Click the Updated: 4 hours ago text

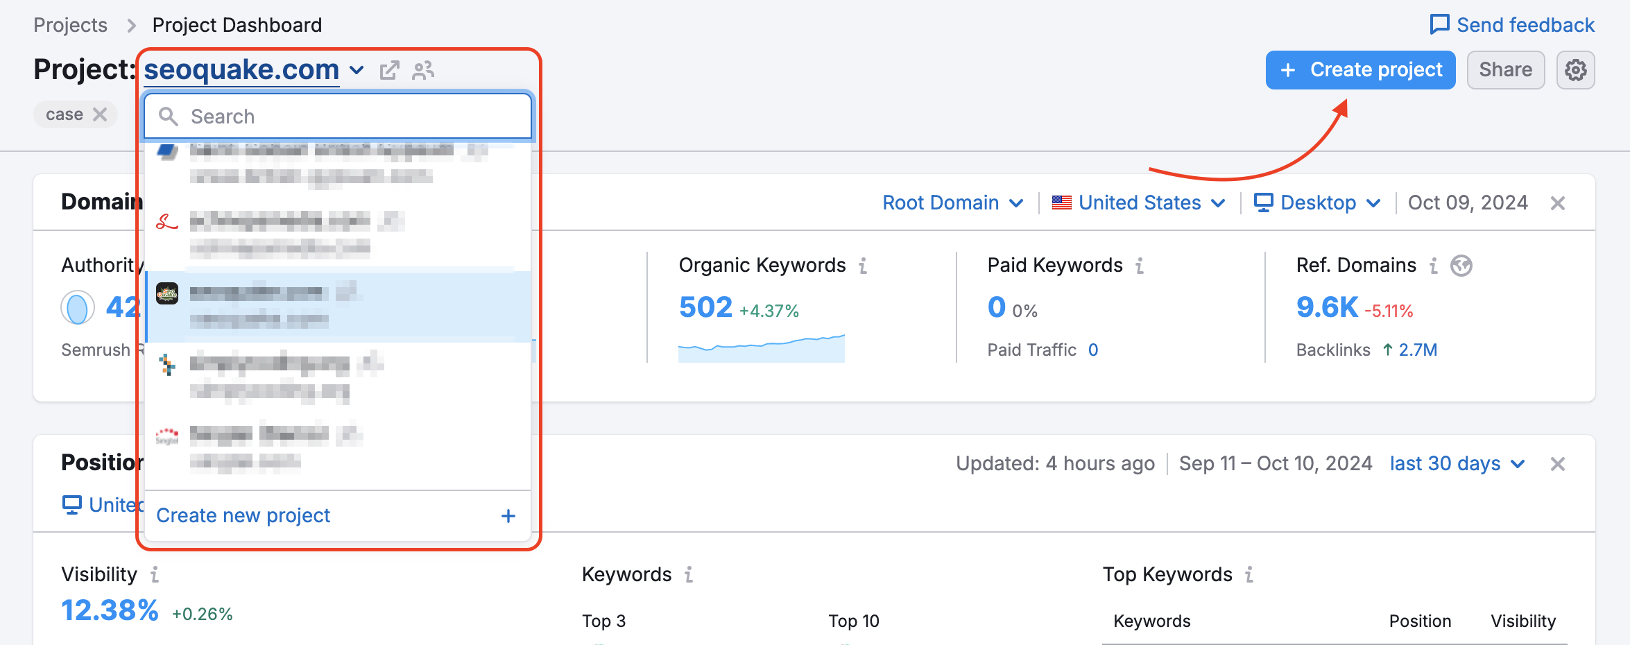pos(1055,464)
